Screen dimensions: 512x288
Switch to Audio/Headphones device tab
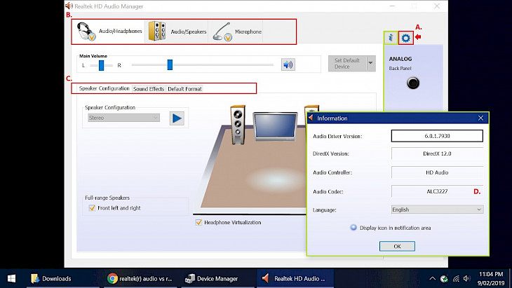click(x=109, y=32)
